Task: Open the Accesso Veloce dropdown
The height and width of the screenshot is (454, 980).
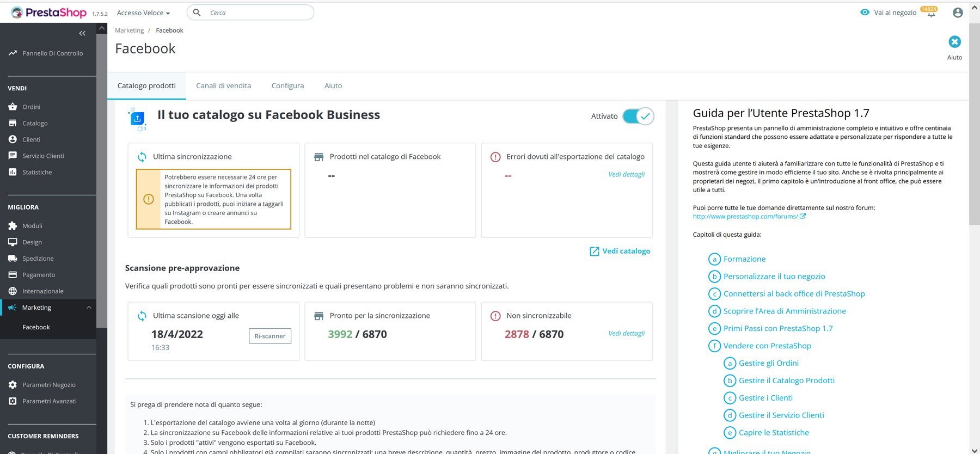Action: tap(143, 13)
